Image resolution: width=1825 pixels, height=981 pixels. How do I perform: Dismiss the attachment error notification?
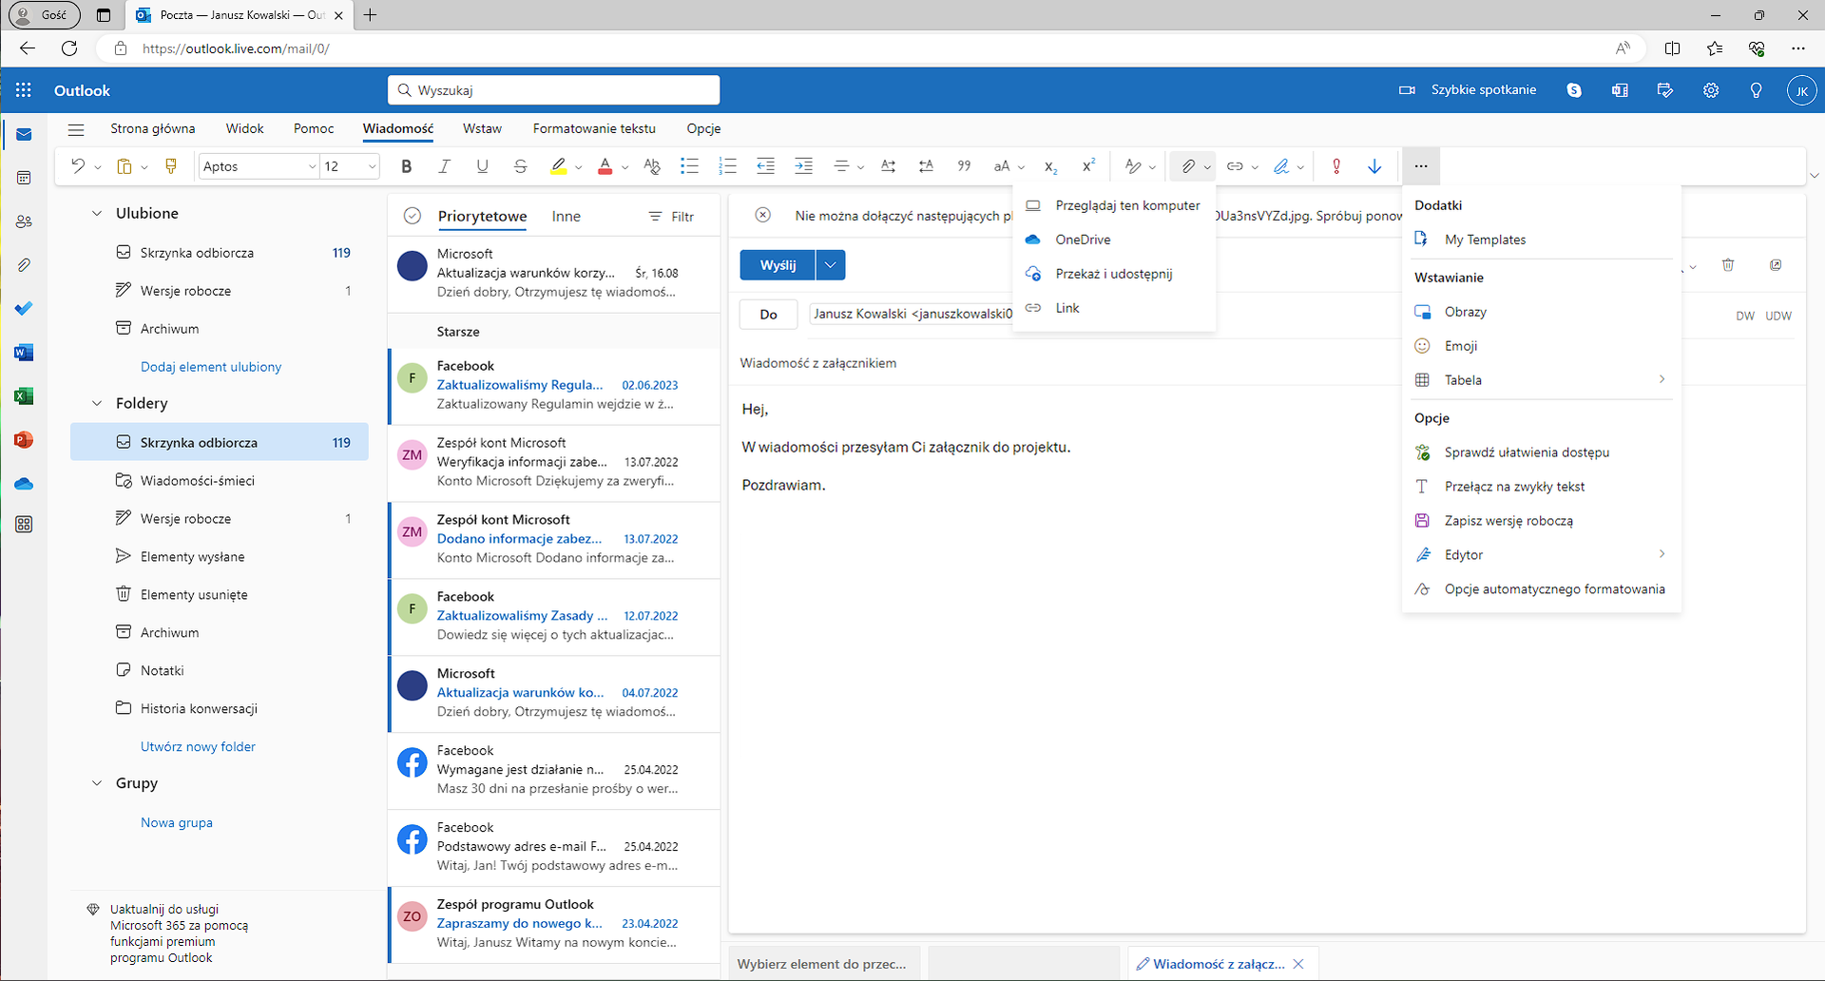762,216
